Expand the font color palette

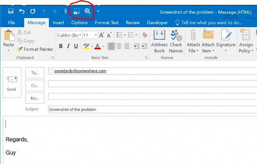point(103,46)
